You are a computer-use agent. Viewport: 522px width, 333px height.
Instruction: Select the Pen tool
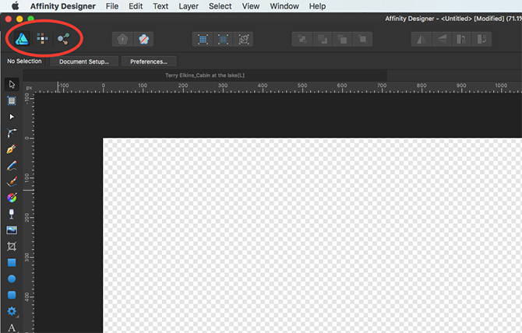point(12,149)
